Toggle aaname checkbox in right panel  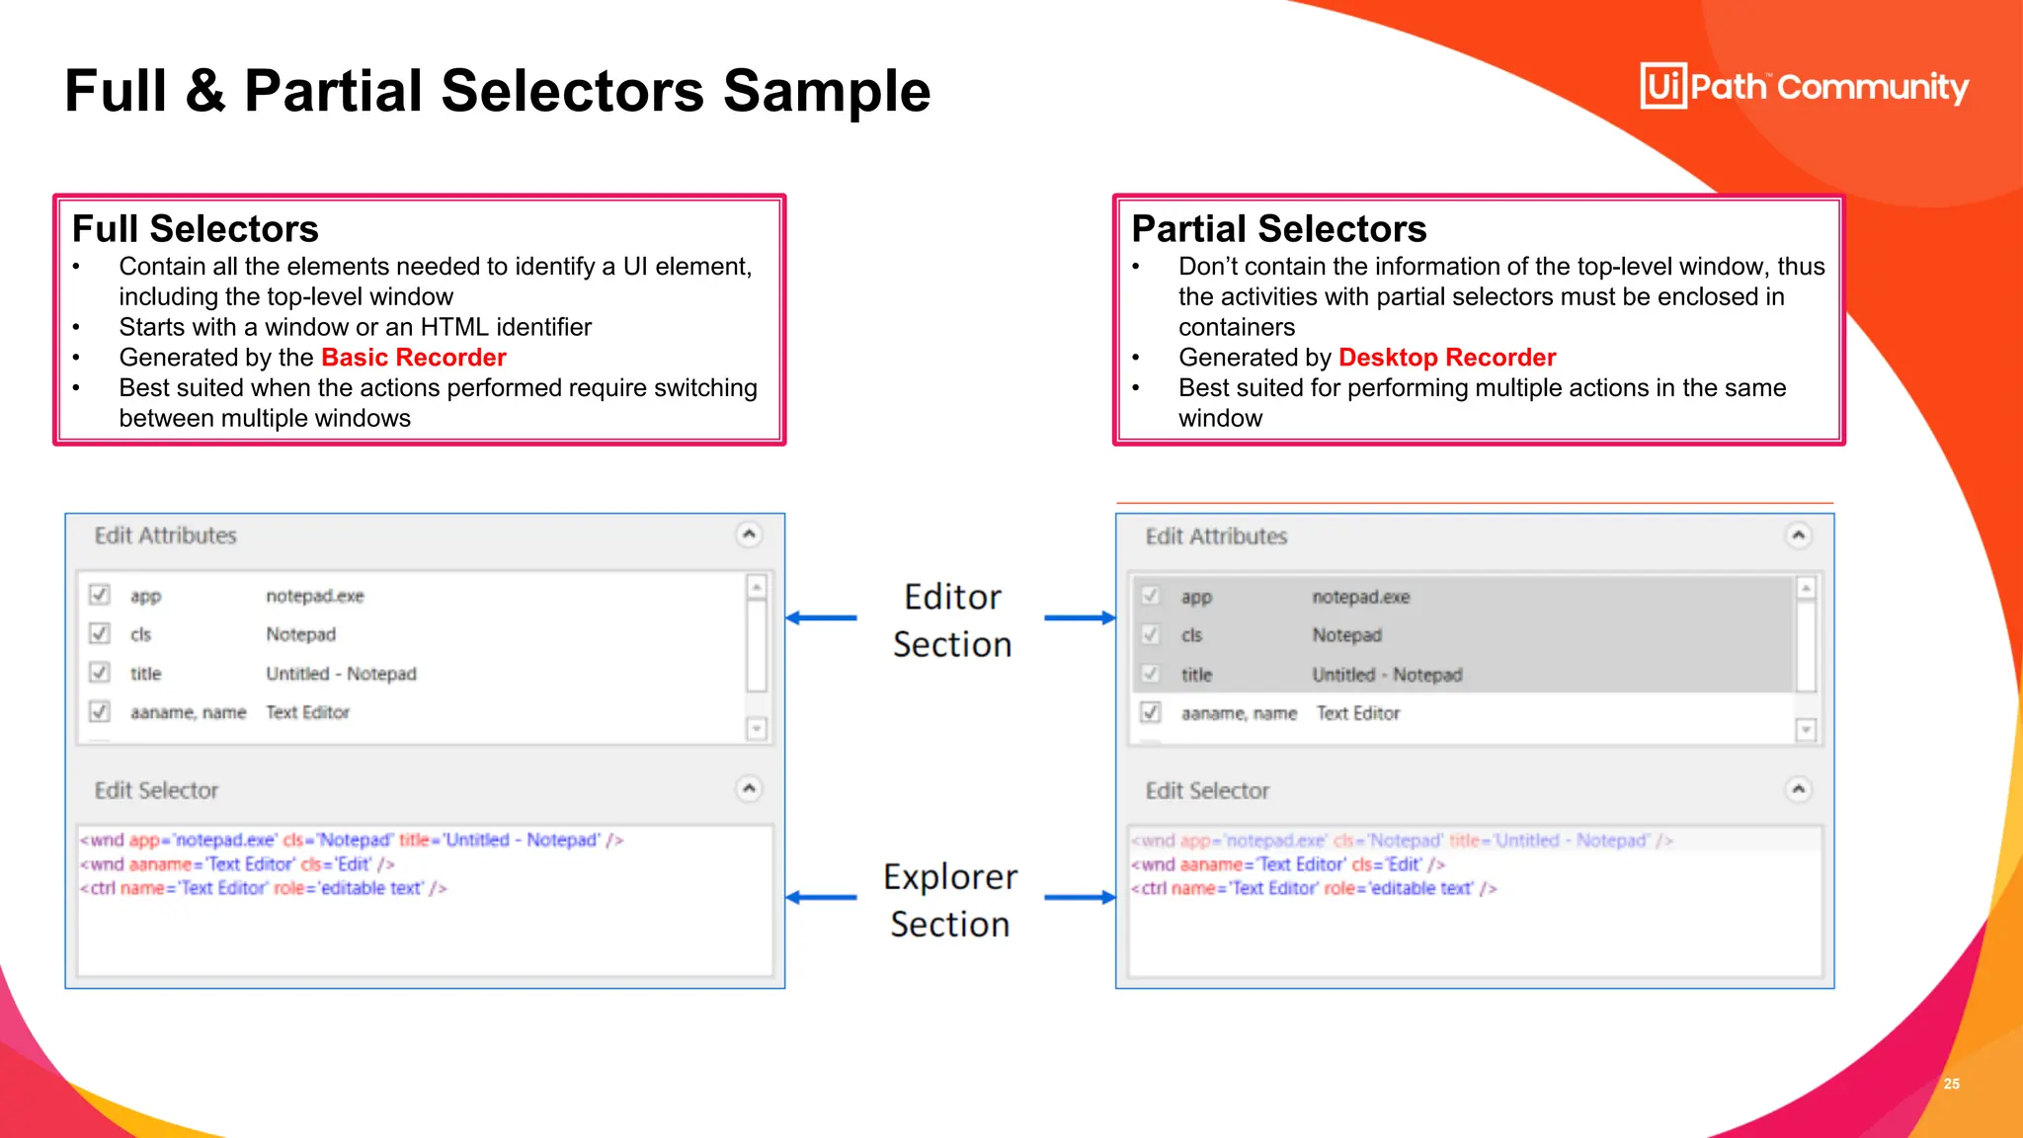1150,711
